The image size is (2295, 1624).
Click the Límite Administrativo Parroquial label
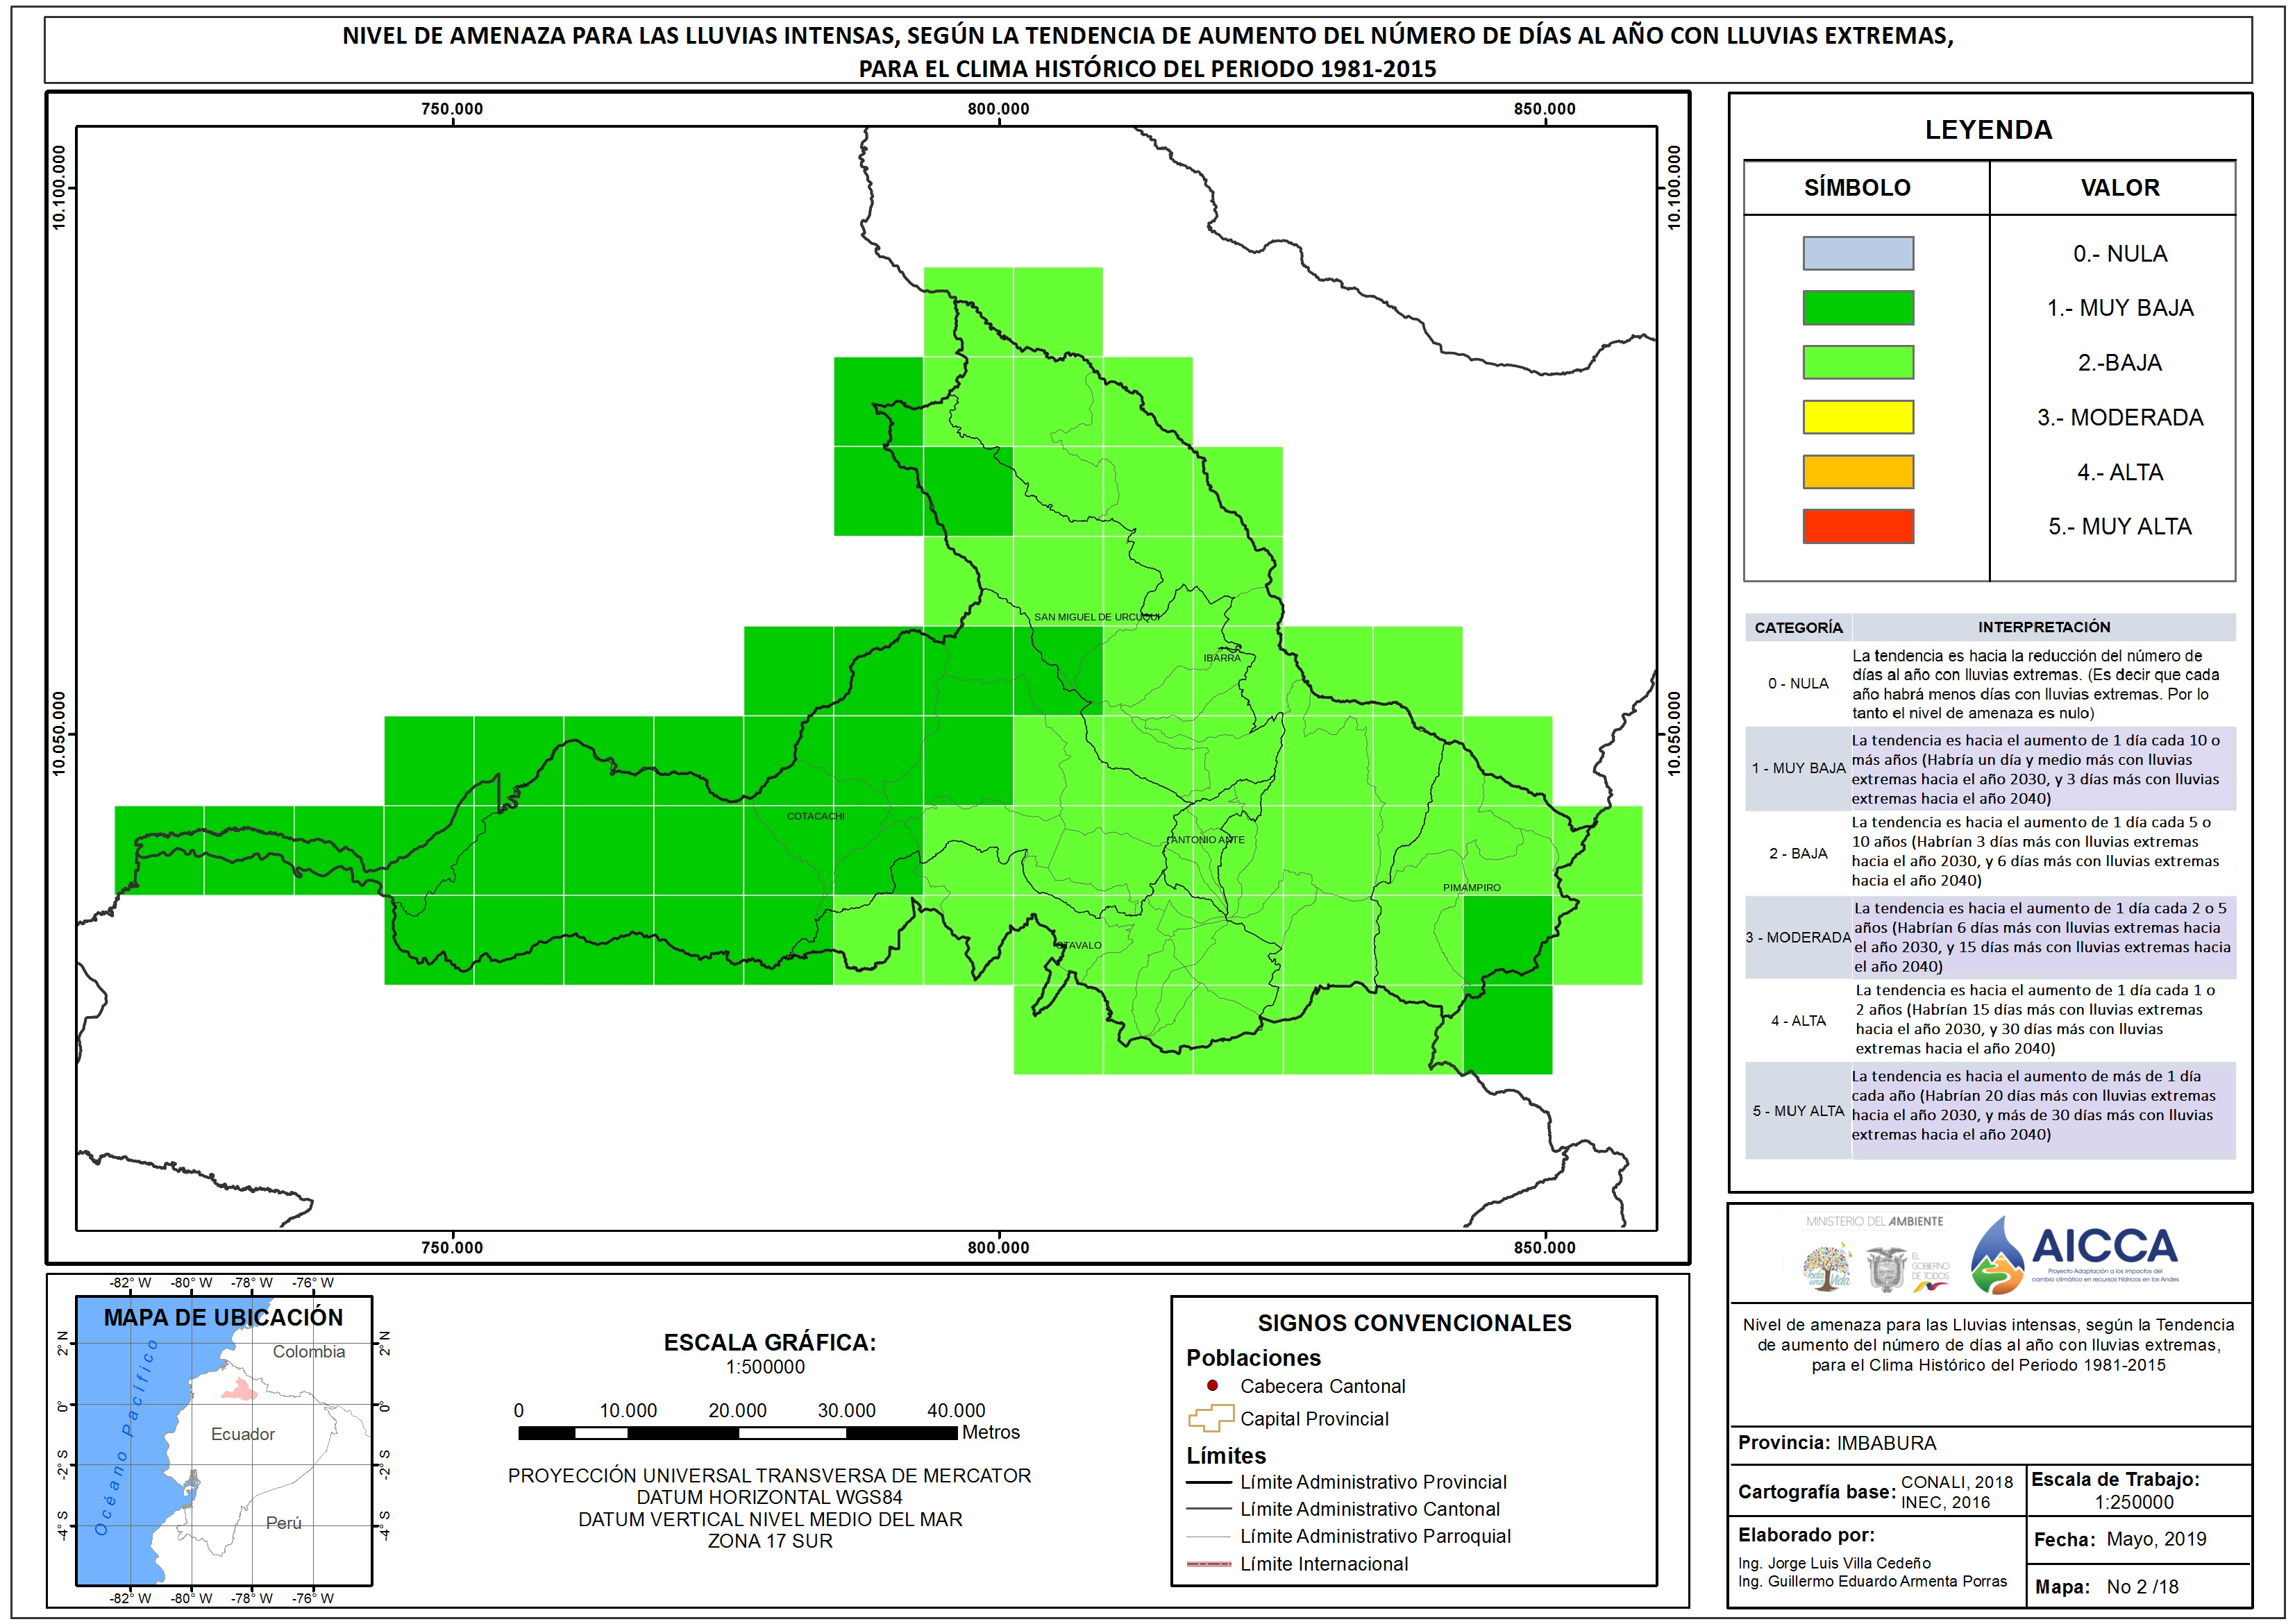(x=1375, y=1536)
